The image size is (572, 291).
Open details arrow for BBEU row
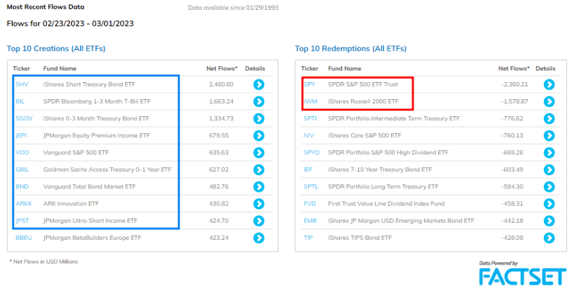pyautogui.click(x=258, y=238)
